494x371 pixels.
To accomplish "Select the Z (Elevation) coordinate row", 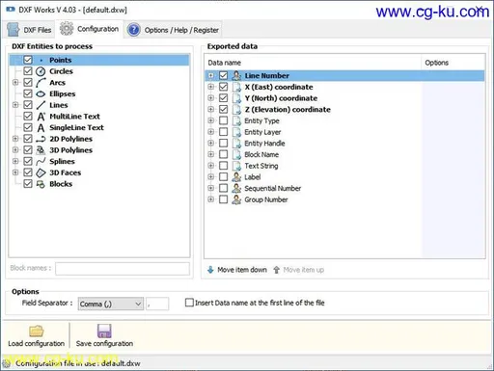I will (x=344, y=110).
